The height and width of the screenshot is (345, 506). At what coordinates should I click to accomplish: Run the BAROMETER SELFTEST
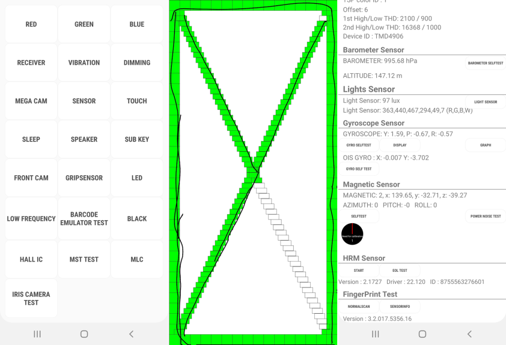point(486,63)
